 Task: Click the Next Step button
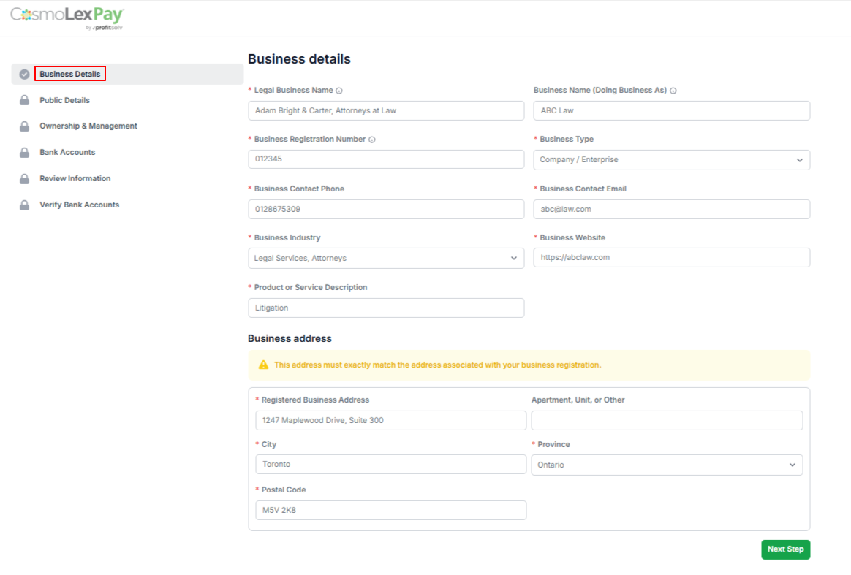pos(785,549)
